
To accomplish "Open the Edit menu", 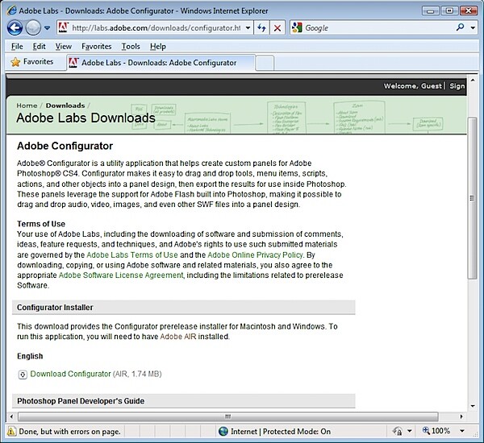I will (40, 47).
